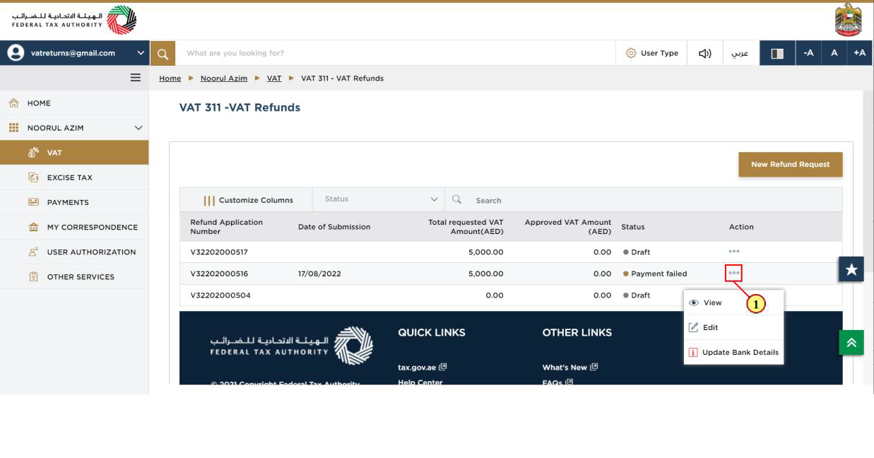Go to Home breadcrumb link

pyautogui.click(x=170, y=78)
